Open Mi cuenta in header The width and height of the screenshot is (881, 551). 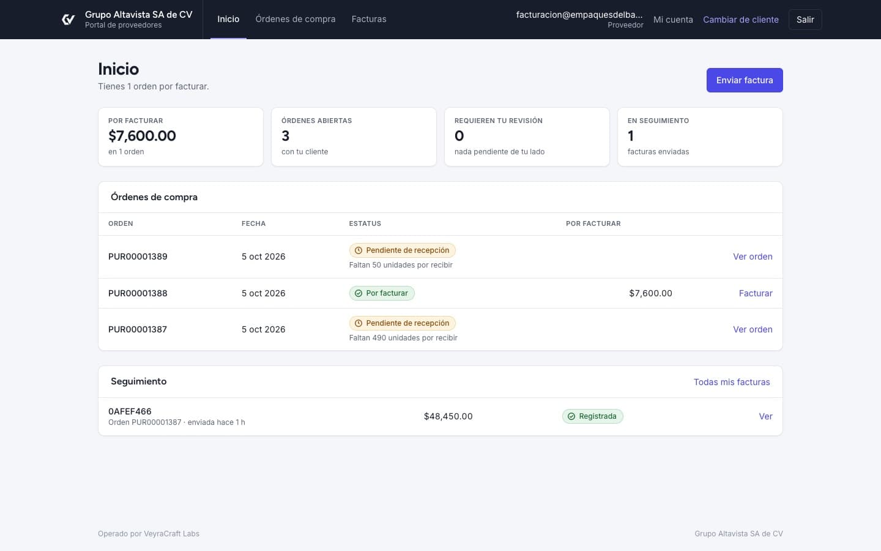point(673,20)
